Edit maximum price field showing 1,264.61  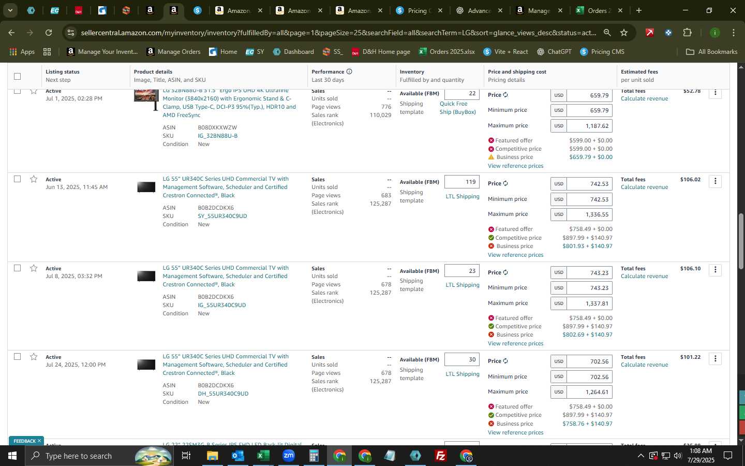pos(589,392)
